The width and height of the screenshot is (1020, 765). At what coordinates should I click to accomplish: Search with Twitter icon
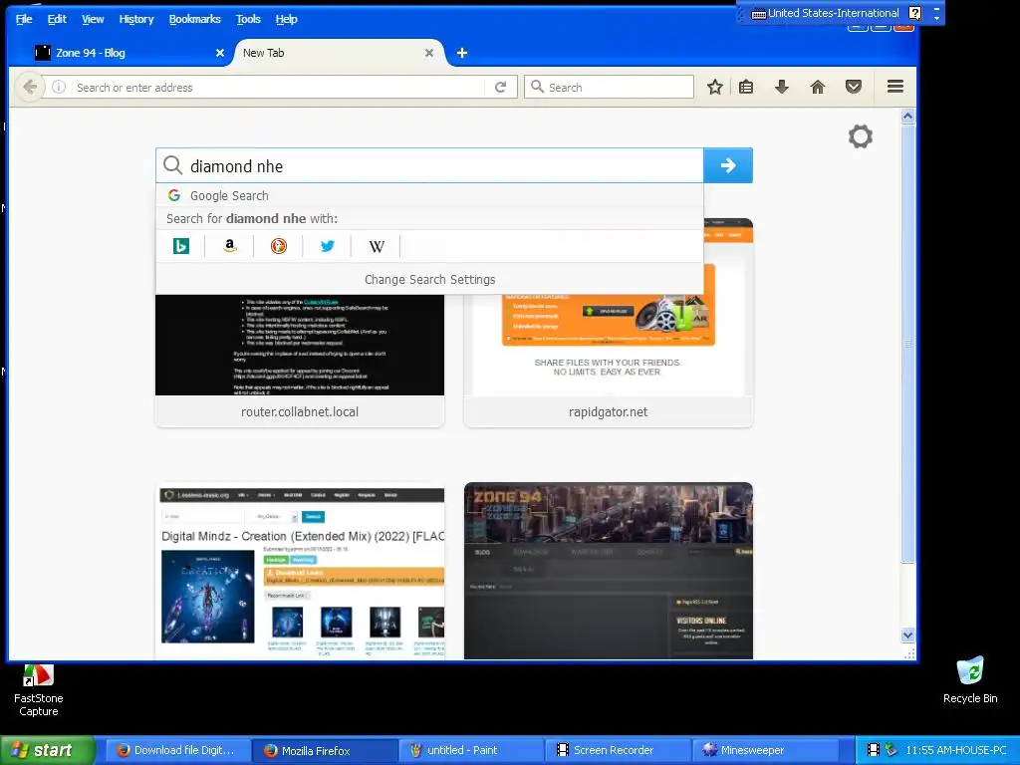327,246
